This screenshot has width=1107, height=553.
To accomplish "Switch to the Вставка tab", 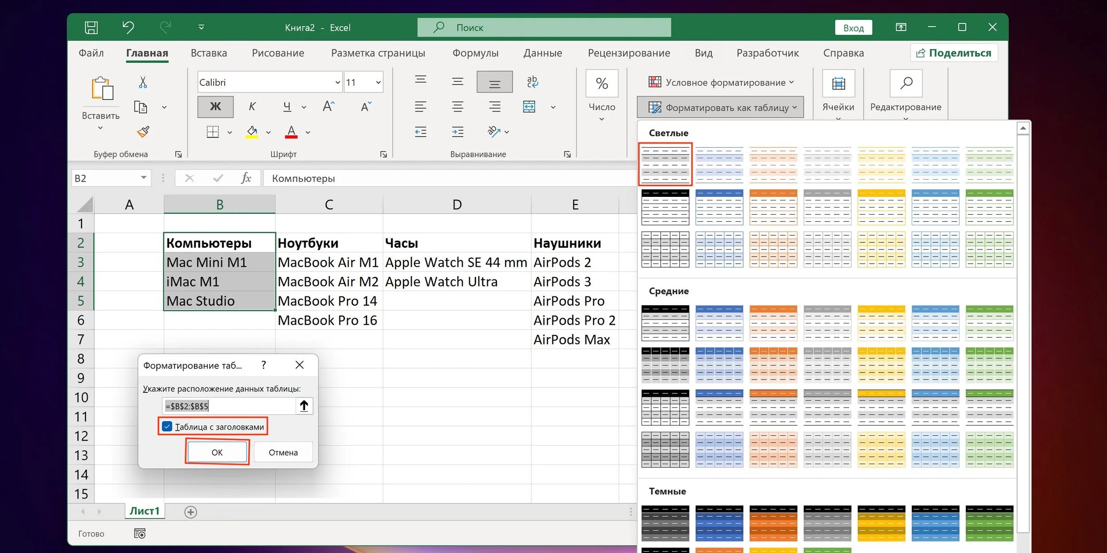I will point(209,53).
